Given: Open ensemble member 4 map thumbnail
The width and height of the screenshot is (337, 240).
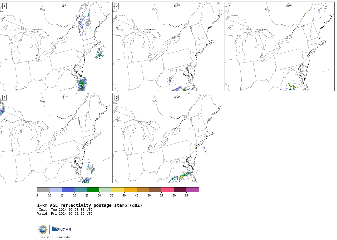Looking at the screenshot, I should click(x=55, y=138).
